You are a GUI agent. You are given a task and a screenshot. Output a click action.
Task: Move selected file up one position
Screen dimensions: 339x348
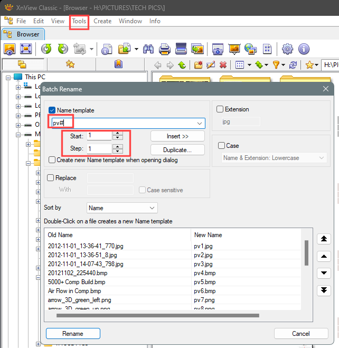(324, 256)
